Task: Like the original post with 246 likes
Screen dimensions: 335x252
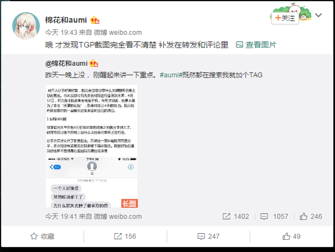Action: 311,217
